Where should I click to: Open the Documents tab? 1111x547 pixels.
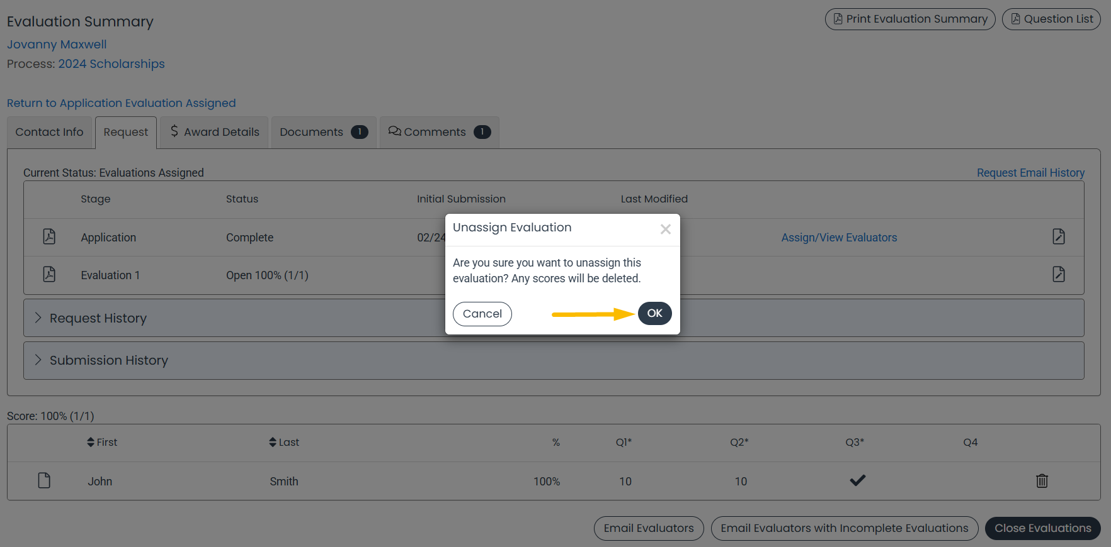pyautogui.click(x=324, y=132)
